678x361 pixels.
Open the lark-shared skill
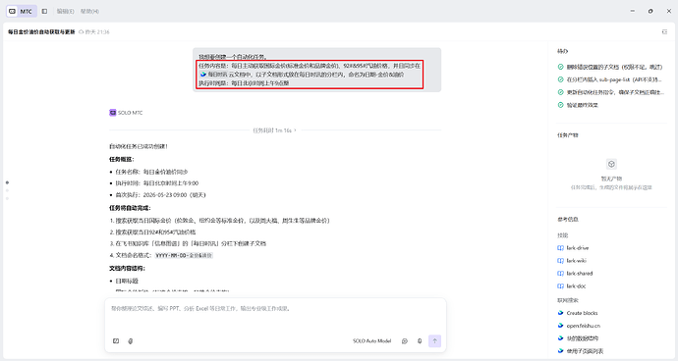580,274
